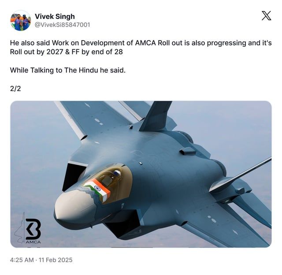The image size is (282, 275).
Task: Open Vivek Singh's profile avatar
Action: (x=20, y=21)
